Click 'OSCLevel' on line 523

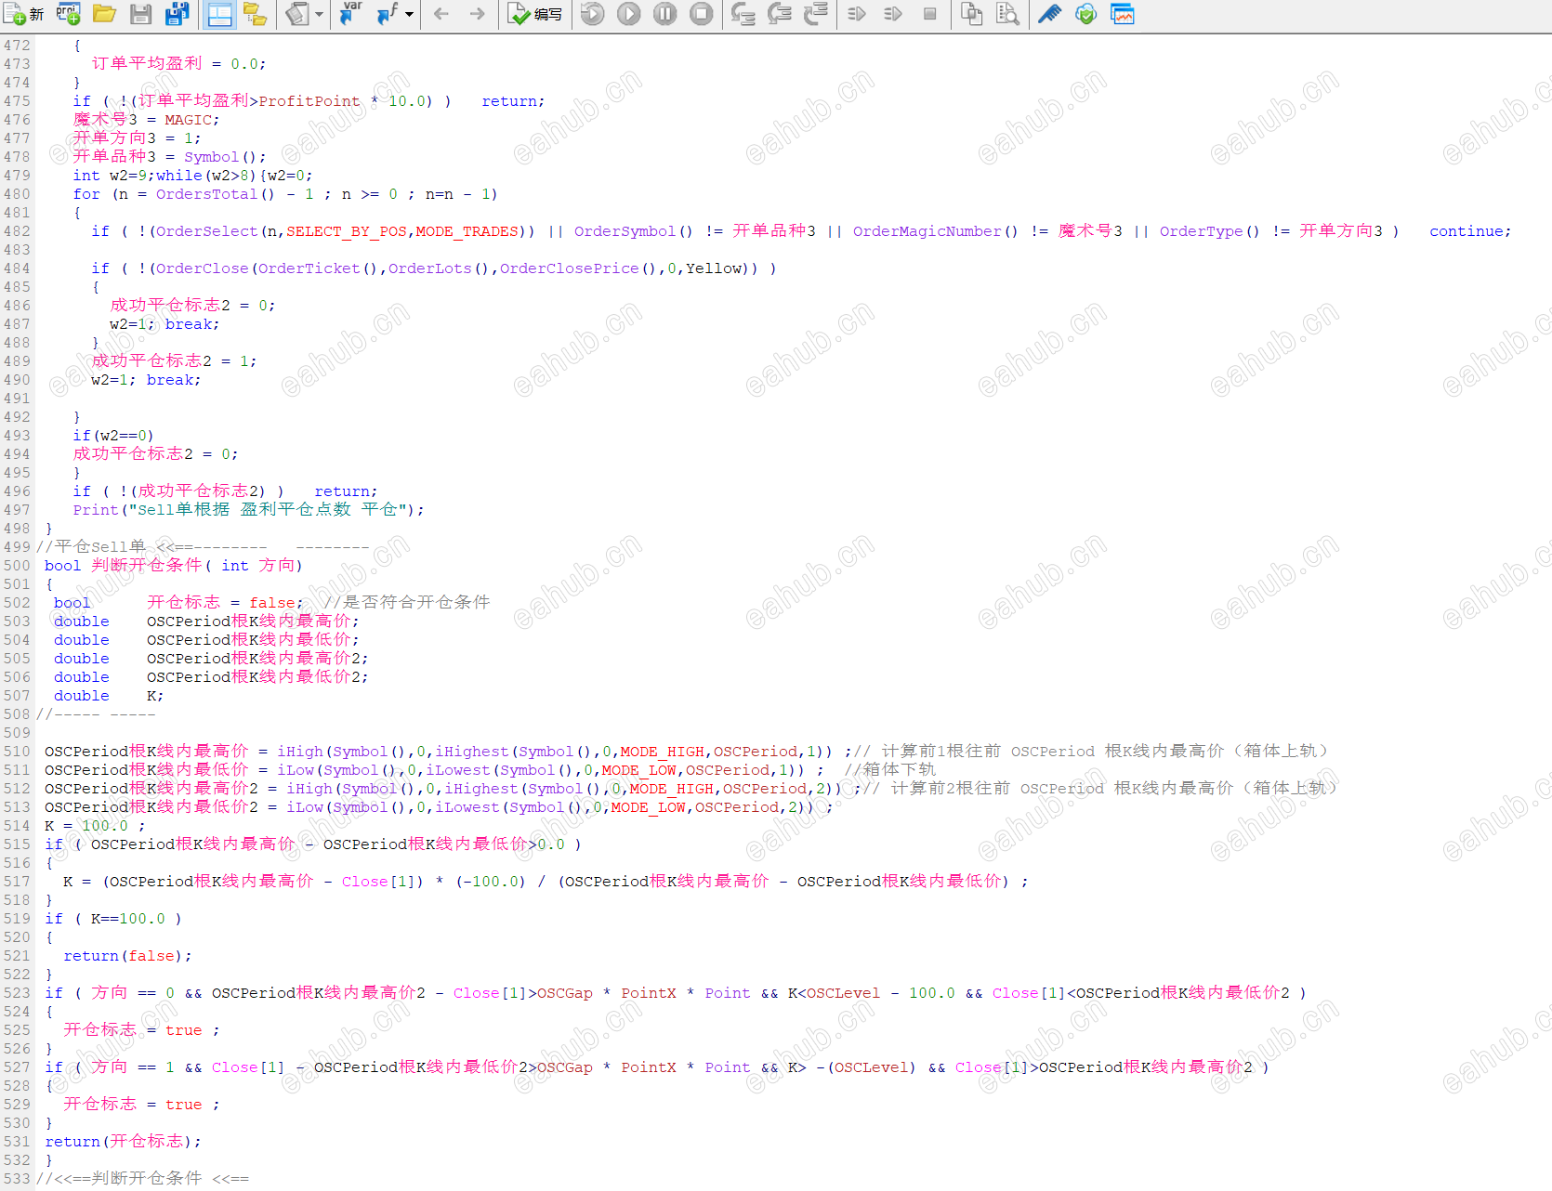pyautogui.click(x=843, y=993)
